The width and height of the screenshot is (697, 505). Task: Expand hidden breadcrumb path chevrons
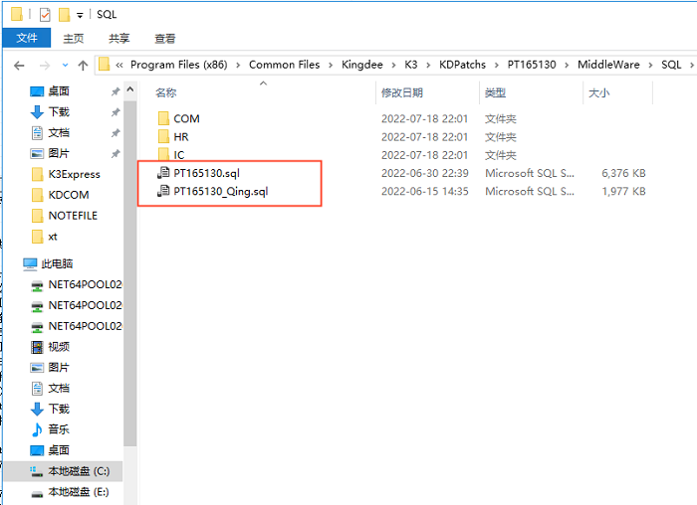pos(119,66)
